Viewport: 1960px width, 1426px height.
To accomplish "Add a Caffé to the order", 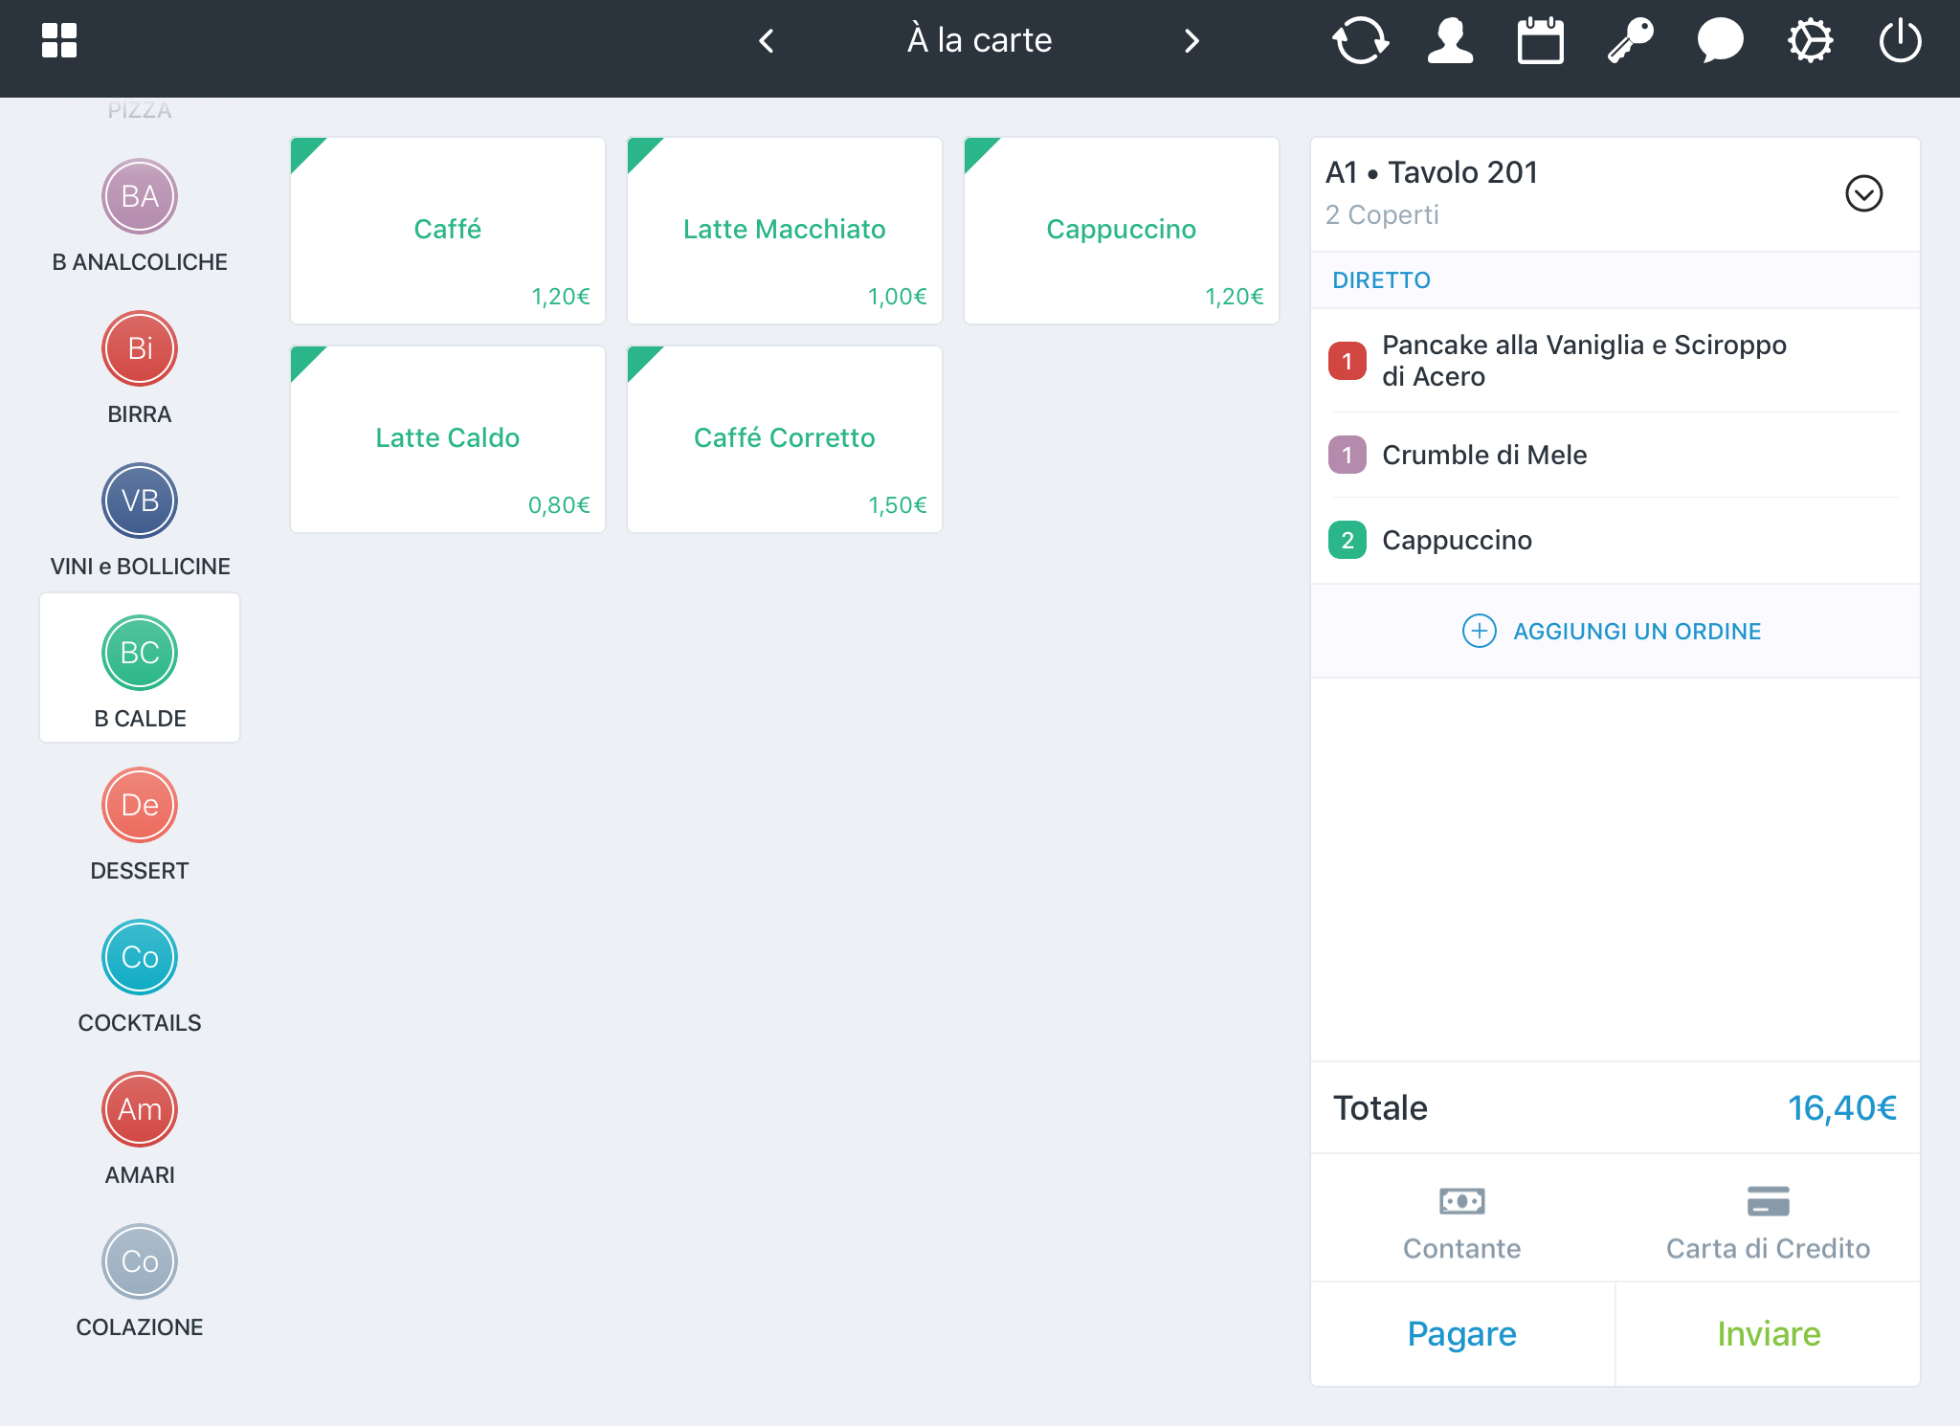I will [x=448, y=231].
